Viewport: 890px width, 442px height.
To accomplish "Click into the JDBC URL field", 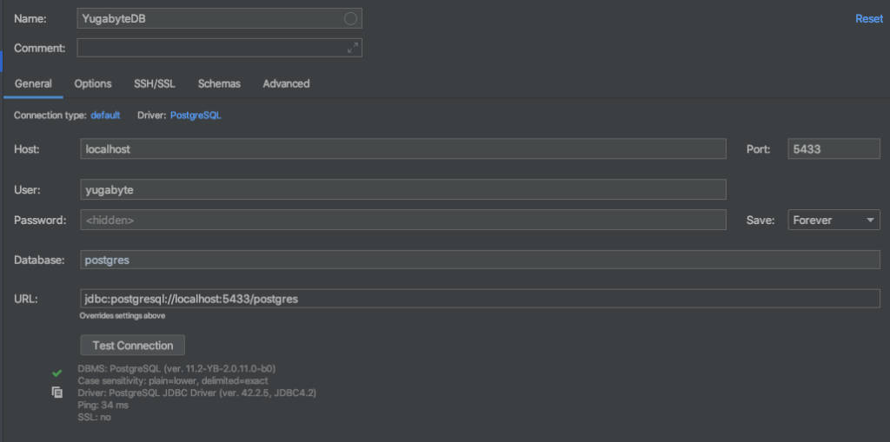I will click(x=480, y=299).
